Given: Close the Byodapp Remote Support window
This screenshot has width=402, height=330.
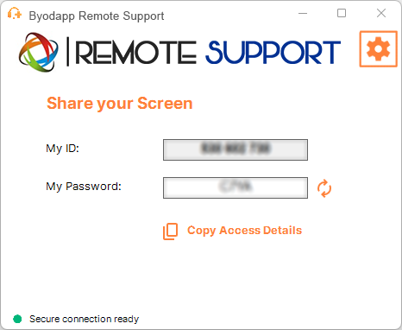Looking at the screenshot, I should 381,13.
